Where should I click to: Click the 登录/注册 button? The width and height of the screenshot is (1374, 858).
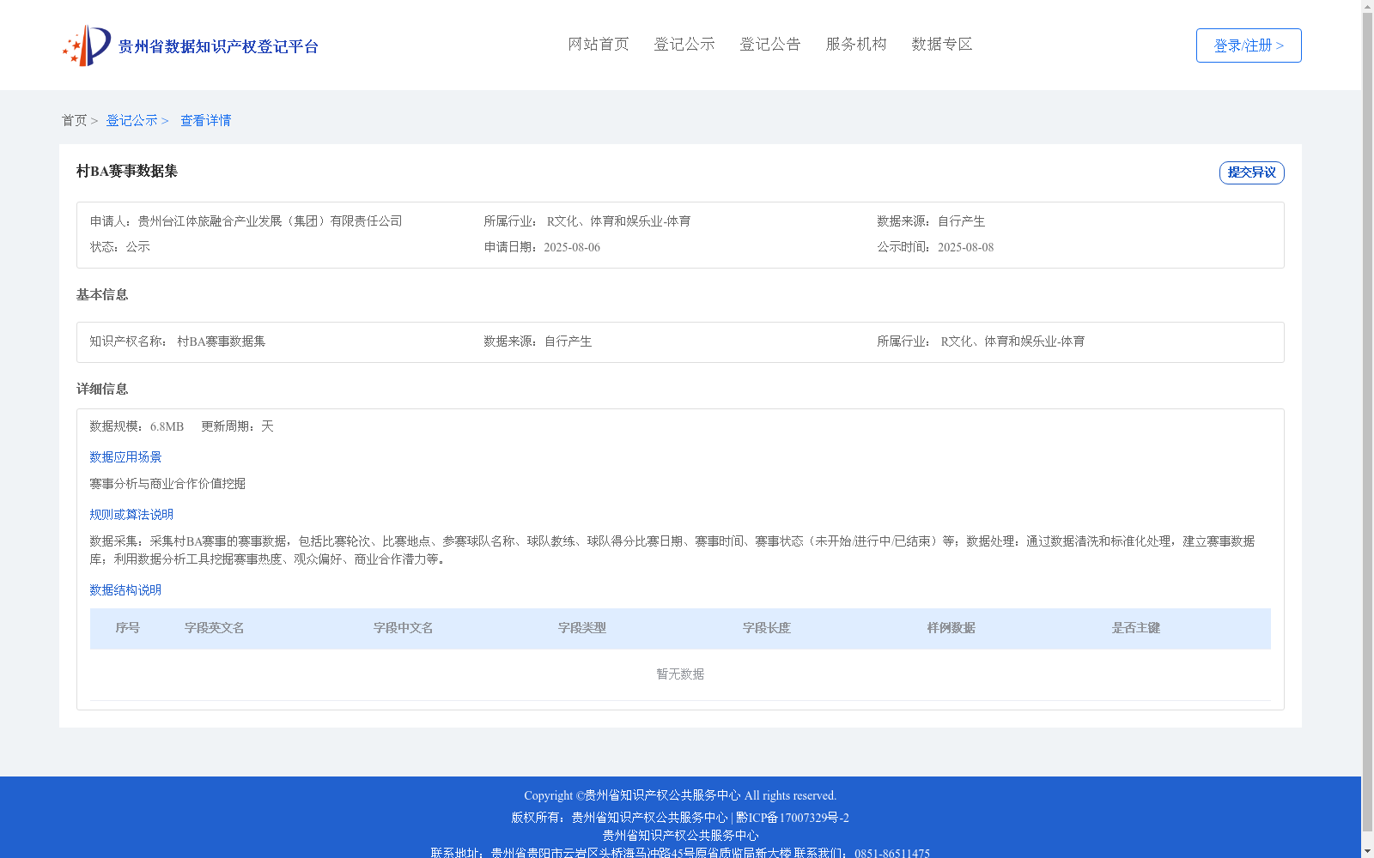[x=1248, y=45]
